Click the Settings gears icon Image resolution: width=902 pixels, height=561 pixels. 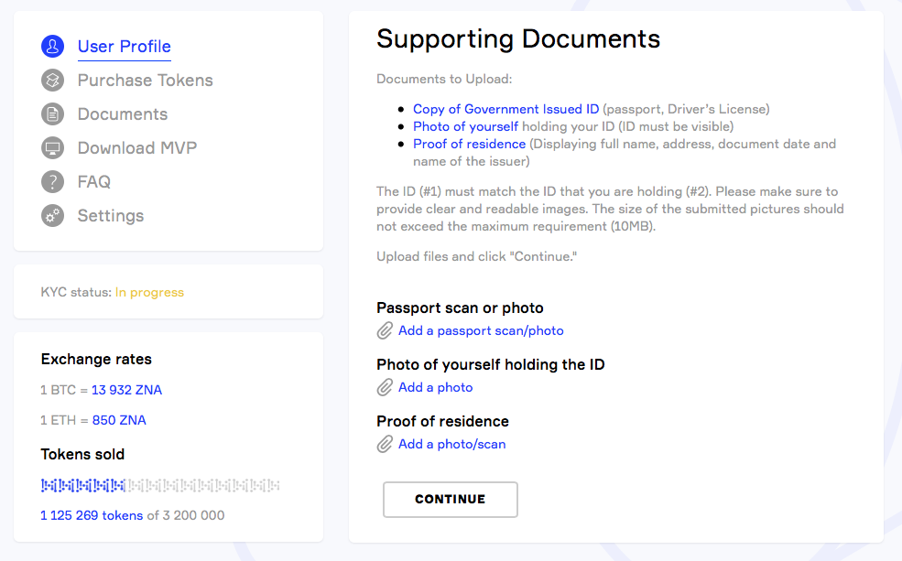click(x=52, y=216)
